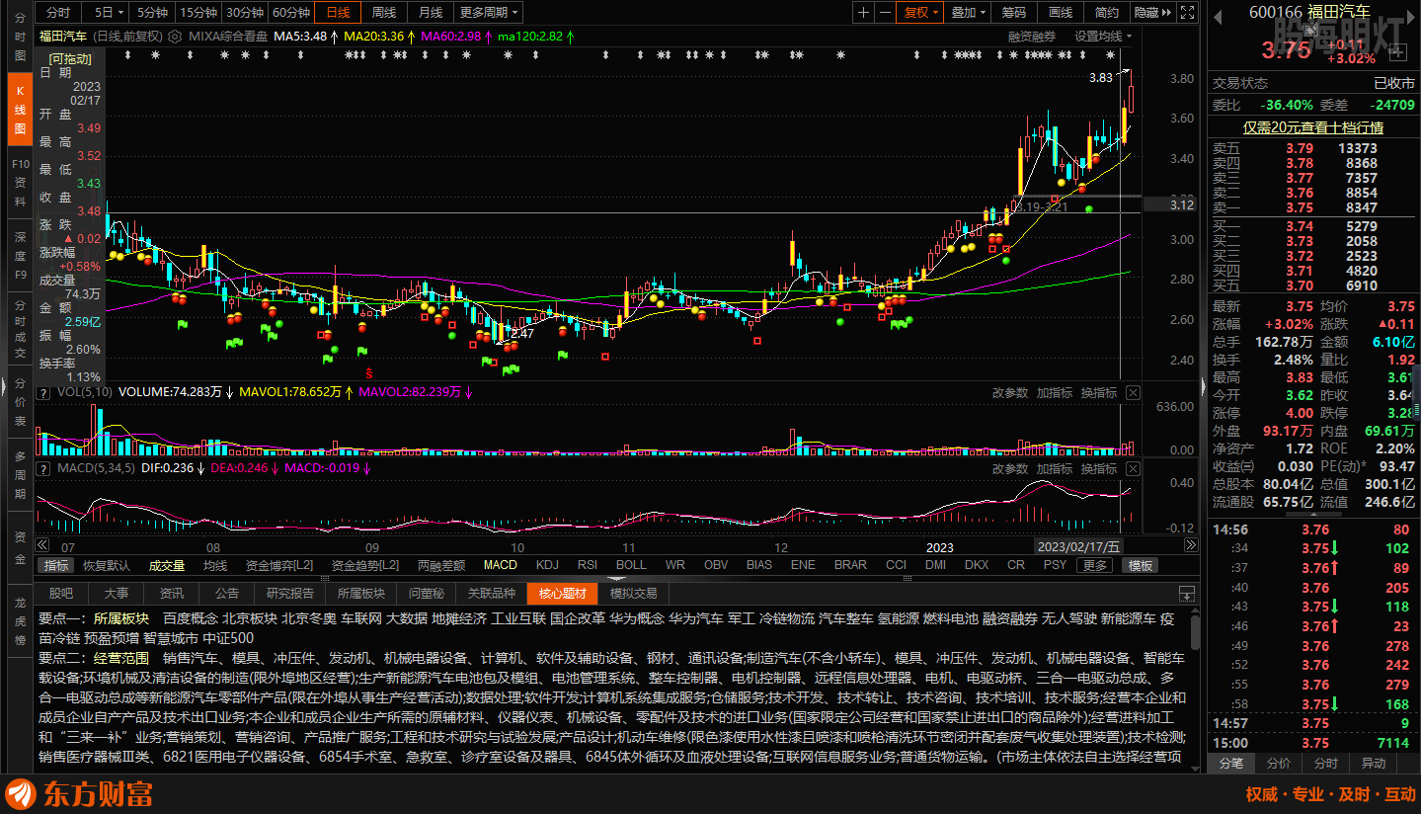Open 分价 tab at bottom right
Screen dimensions: 1421x814
[x=1278, y=764]
